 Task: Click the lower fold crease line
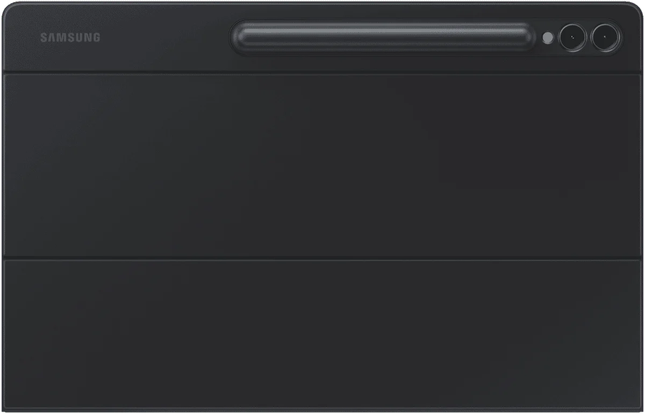click(x=322, y=259)
